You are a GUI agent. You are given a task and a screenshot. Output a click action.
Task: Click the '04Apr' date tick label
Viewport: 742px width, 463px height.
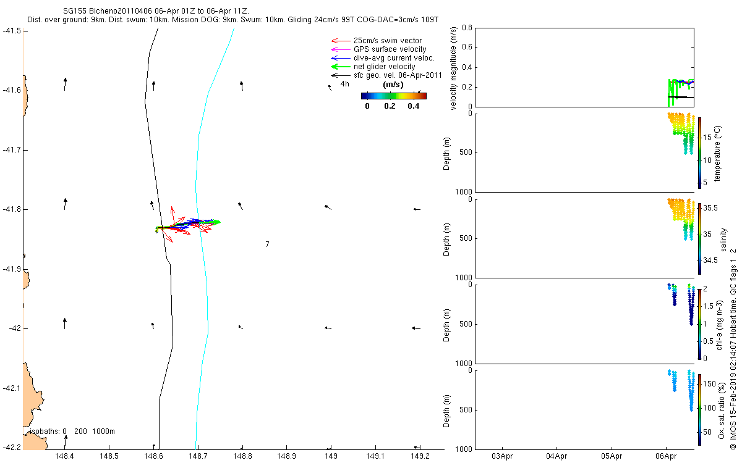tap(556, 457)
